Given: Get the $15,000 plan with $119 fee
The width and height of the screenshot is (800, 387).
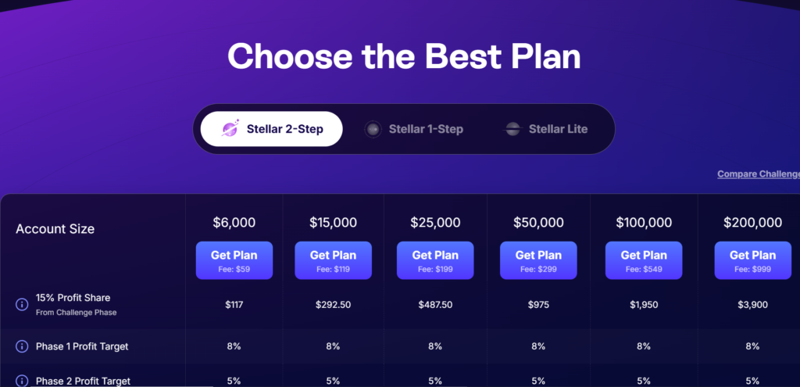Looking at the screenshot, I should (x=333, y=260).
